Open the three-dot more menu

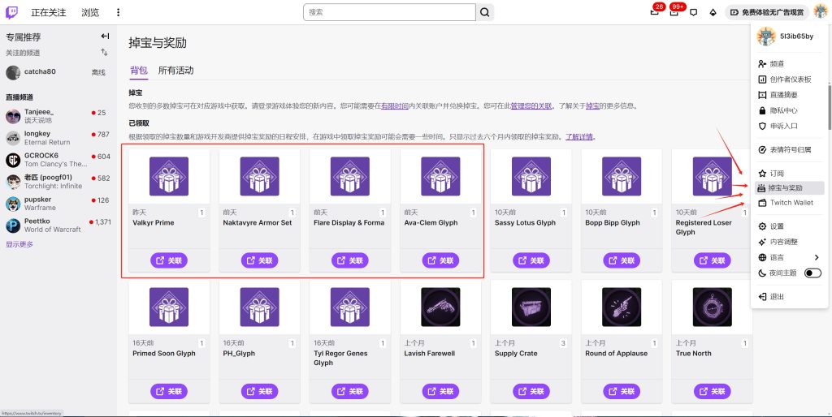[118, 12]
